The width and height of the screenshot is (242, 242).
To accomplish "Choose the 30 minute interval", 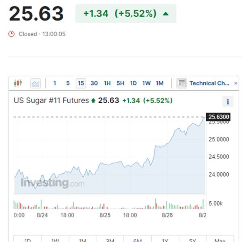I will (x=94, y=83).
